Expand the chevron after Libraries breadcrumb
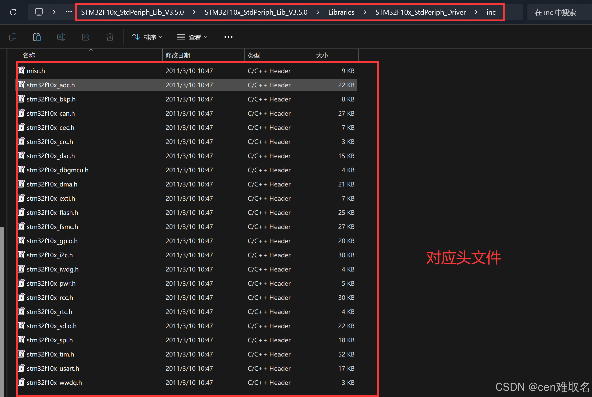Image resolution: width=592 pixels, height=397 pixels. 365,12
